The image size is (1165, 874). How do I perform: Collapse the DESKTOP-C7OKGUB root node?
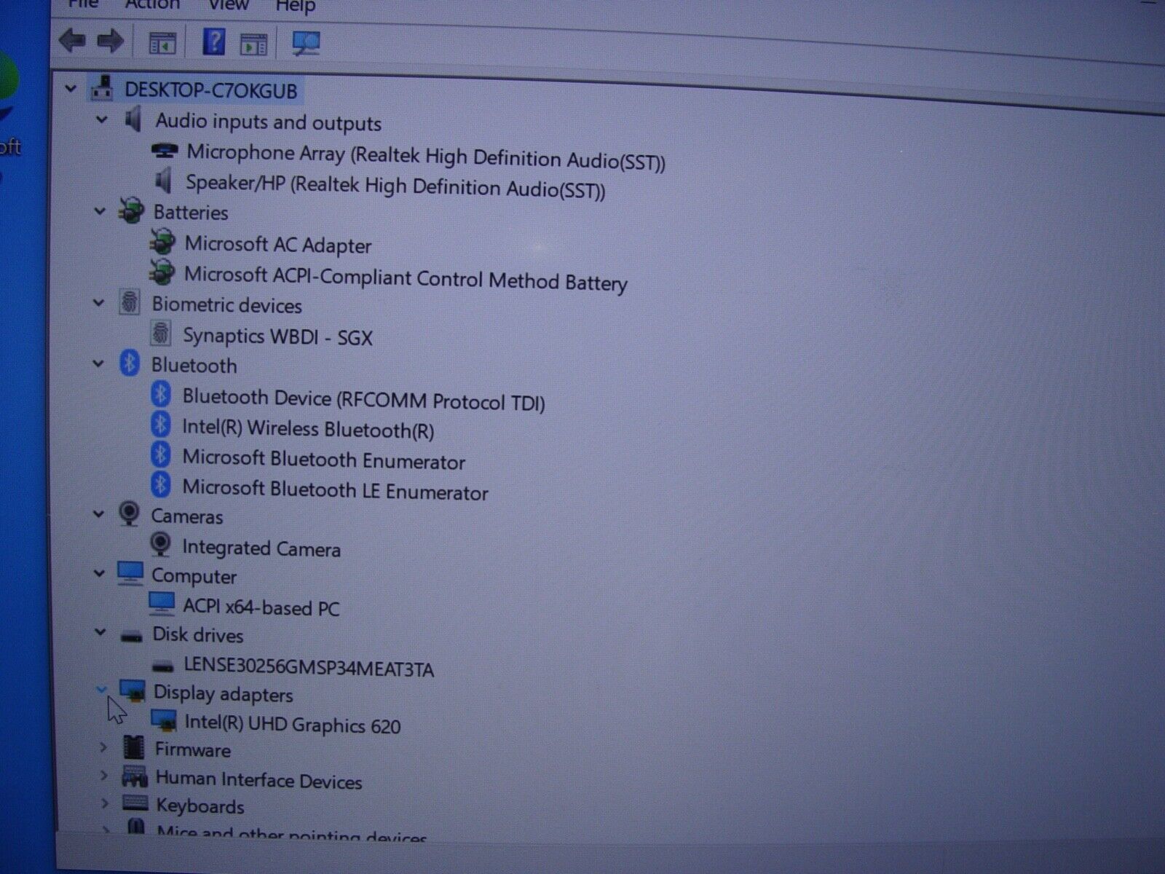(x=71, y=89)
